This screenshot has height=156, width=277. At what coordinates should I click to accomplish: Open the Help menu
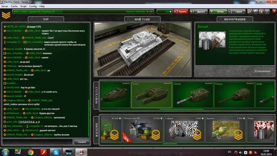click(42, 6)
